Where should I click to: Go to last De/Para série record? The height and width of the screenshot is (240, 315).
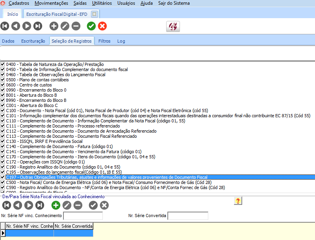coord(40,205)
